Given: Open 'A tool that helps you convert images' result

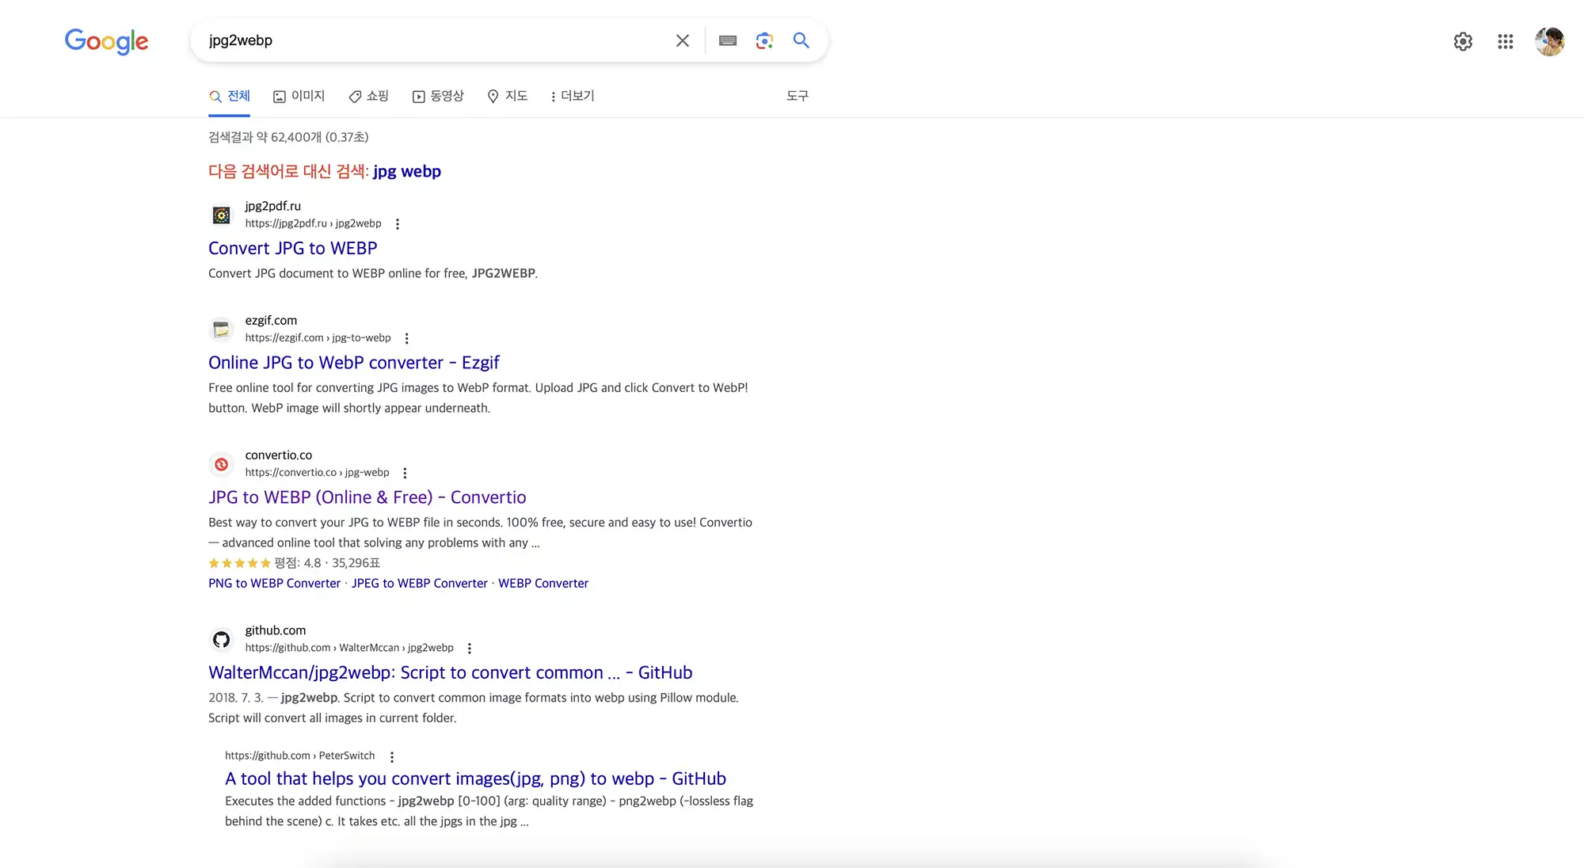Looking at the screenshot, I should (x=475, y=779).
